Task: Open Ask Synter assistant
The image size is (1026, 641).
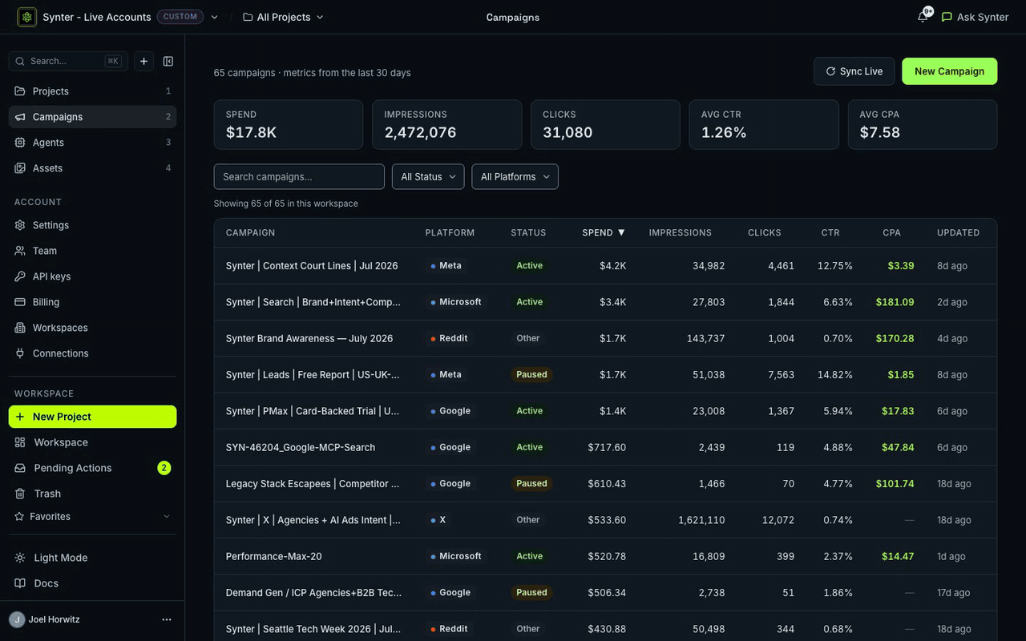Action: (x=975, y=17)
